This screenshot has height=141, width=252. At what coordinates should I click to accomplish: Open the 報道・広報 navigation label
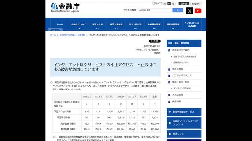point(97,24)
